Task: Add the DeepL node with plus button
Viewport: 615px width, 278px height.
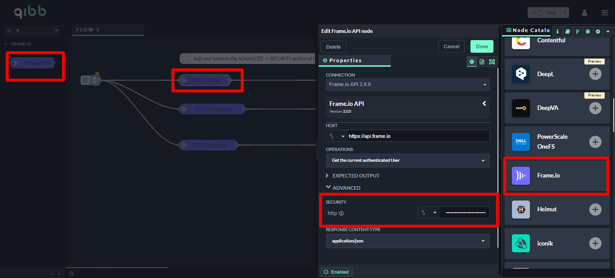Action: (595, 74)
